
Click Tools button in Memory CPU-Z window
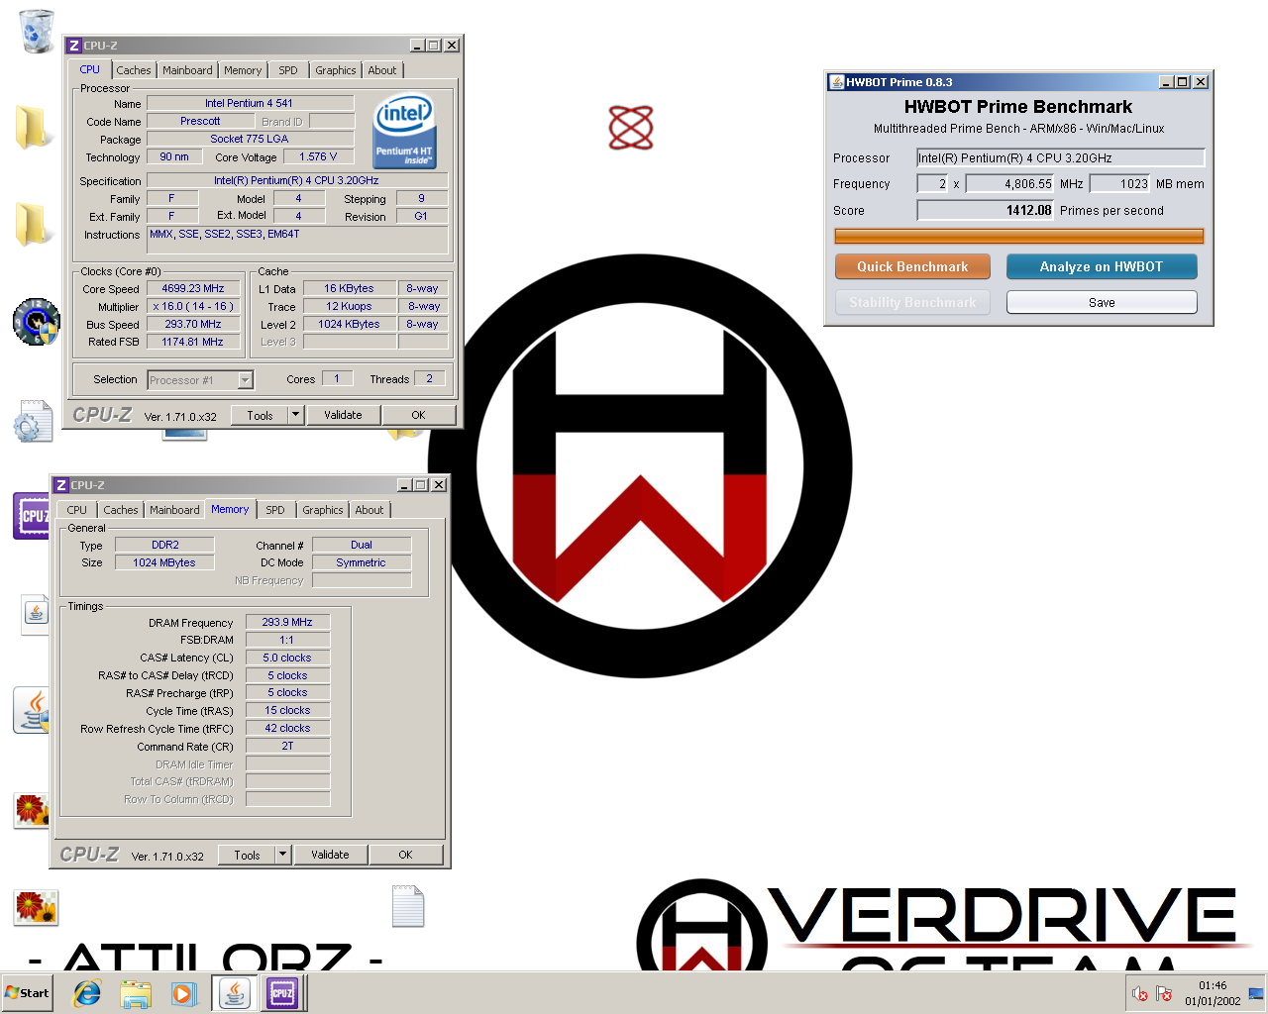pyautogui.click(x=247, y=855)
